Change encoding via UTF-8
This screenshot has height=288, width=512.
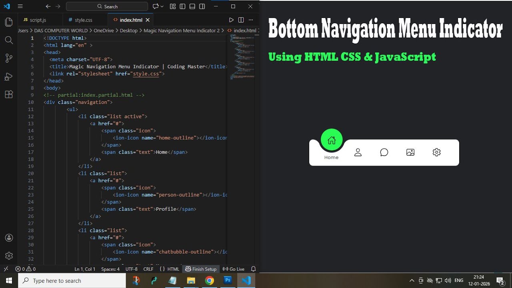tap(132, 269)
